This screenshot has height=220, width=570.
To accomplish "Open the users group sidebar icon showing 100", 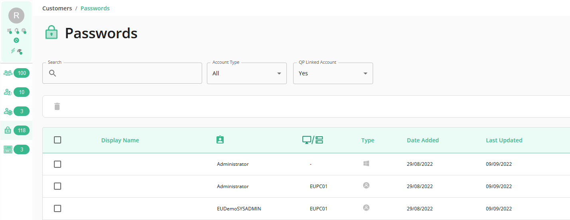I will point(16,73).
